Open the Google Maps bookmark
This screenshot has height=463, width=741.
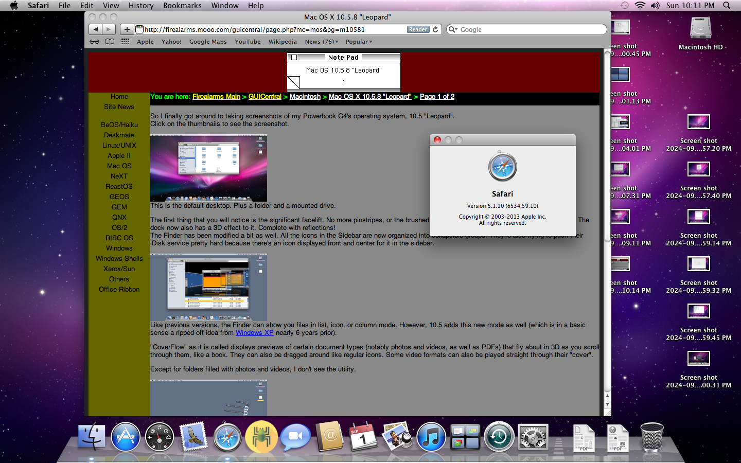tap(208, 42)
